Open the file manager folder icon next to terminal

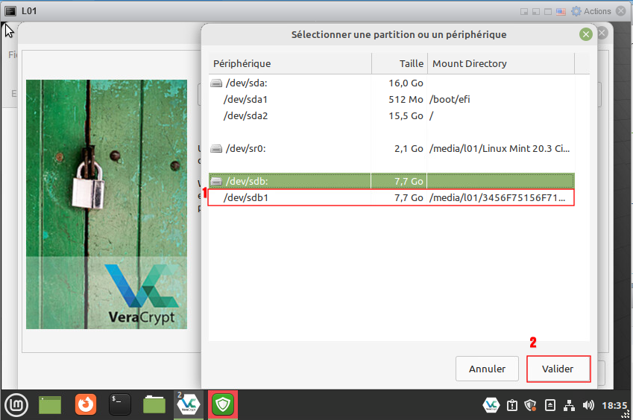tap(154, 404)
